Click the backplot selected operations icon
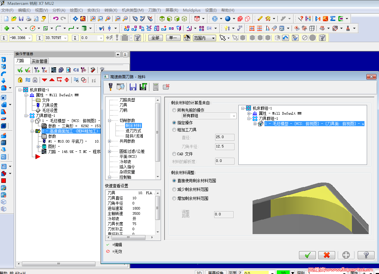Viewport: 379px width, 274px height. pyautogui.click(x=54, y=70)
